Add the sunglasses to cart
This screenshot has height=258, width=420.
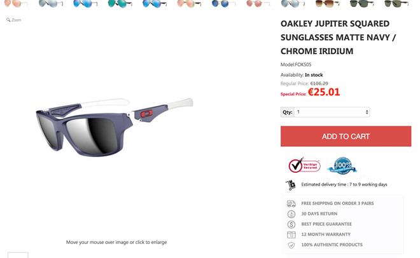pos(346,137)
